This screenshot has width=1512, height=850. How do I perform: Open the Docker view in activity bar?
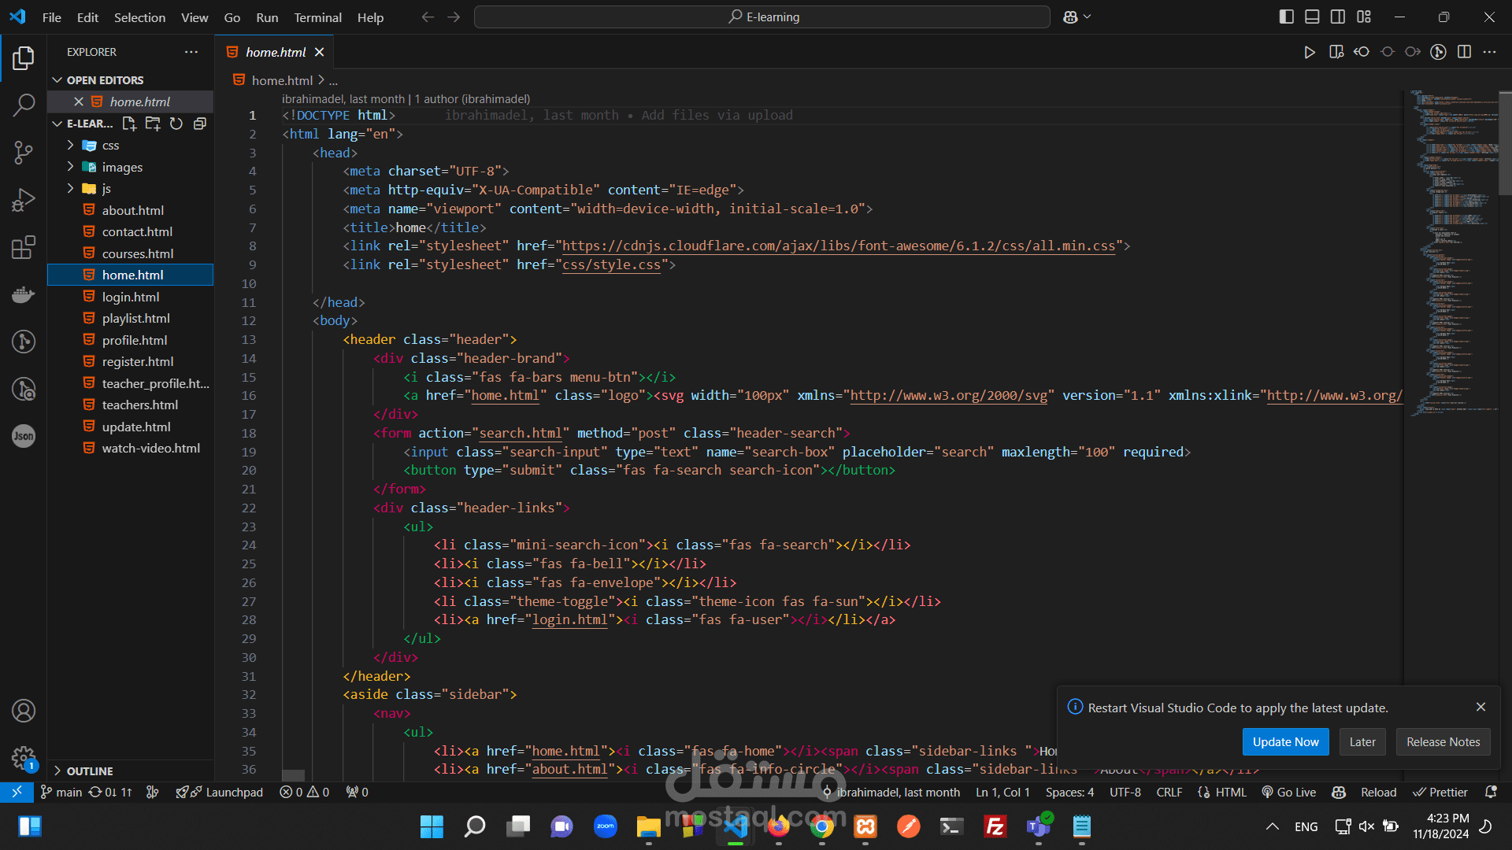point(24,294)
